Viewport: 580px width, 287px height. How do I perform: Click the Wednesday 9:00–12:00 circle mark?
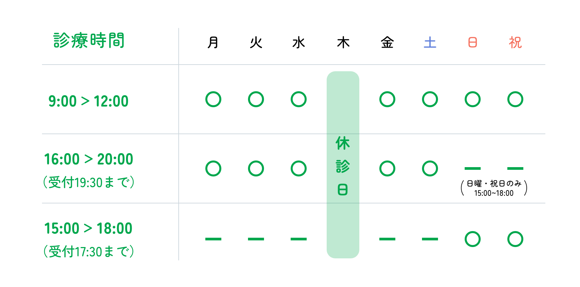click(x=299, y=99)
